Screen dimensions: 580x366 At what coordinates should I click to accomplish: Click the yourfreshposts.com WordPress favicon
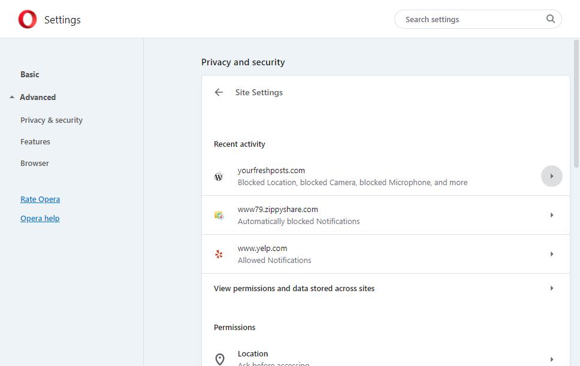pos(219,177)
